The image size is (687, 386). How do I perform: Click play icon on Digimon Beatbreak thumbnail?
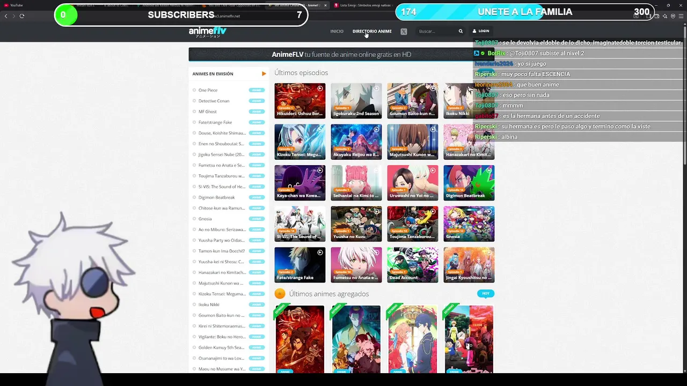point(489,170)
